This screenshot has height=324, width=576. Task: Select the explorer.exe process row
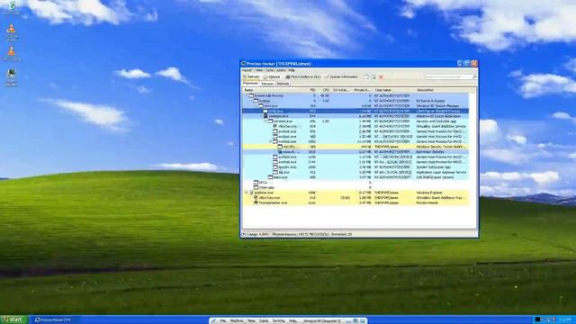(x=355, y=193)
